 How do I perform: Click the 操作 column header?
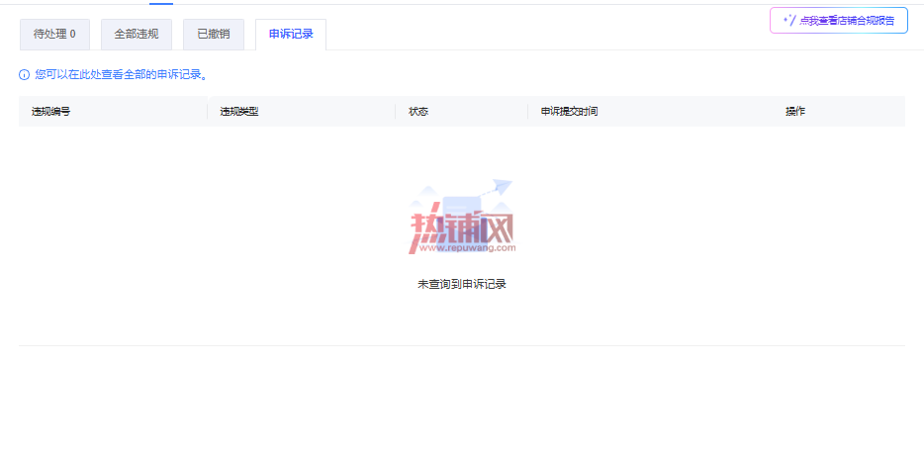click(x=795, y=112)
